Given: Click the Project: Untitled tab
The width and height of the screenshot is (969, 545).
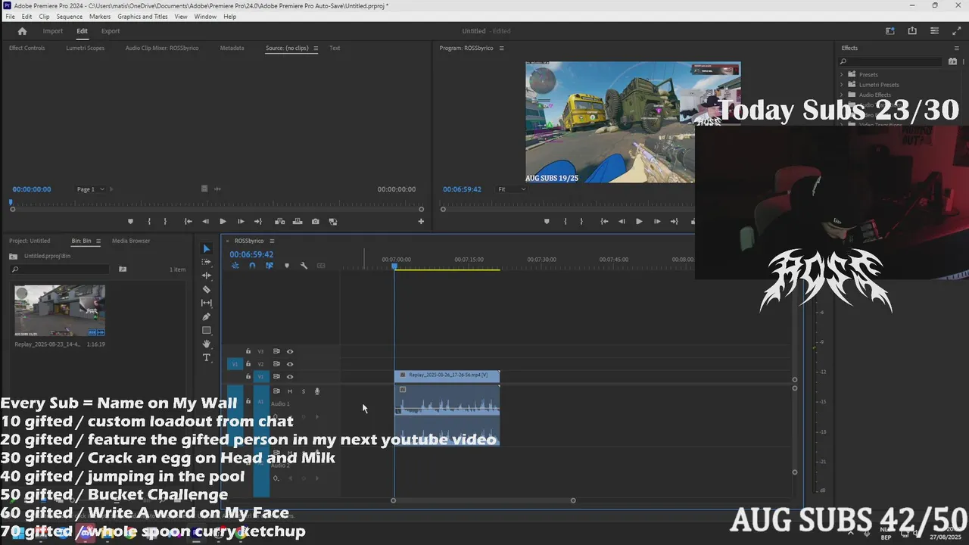Looking at the screenshot, I should pos(30,241).
